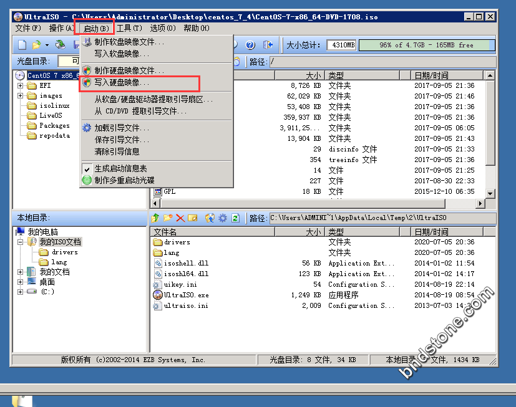The height and width of the screenshot is (407, 516).
Task: Choose 写入软盘映像... from the menu
Action: pyautogui.click(x=157, y=54)
